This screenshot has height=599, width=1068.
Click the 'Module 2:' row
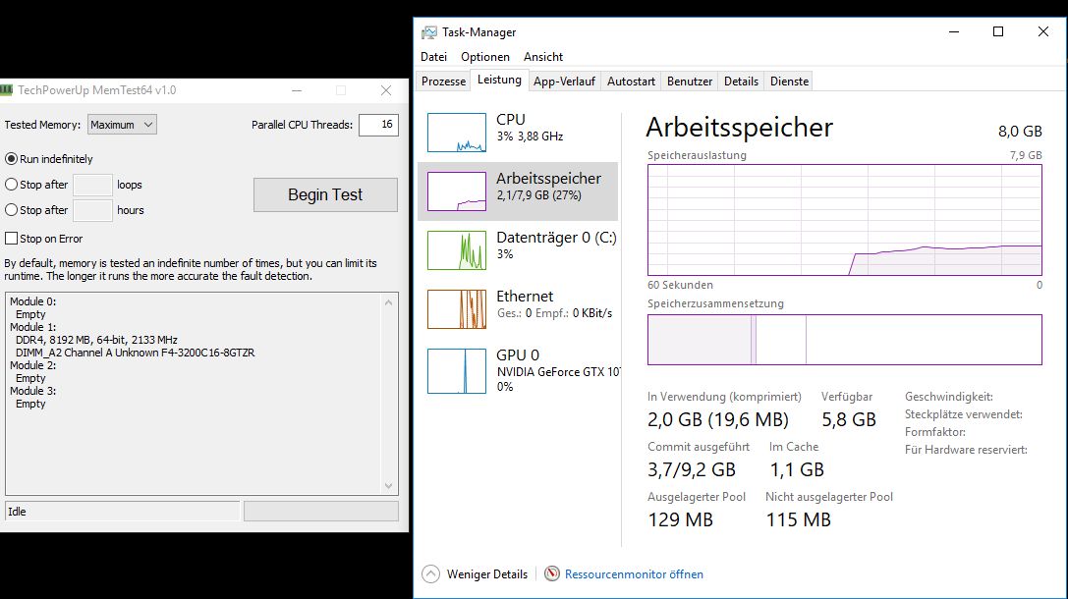[x=32, y=365]
